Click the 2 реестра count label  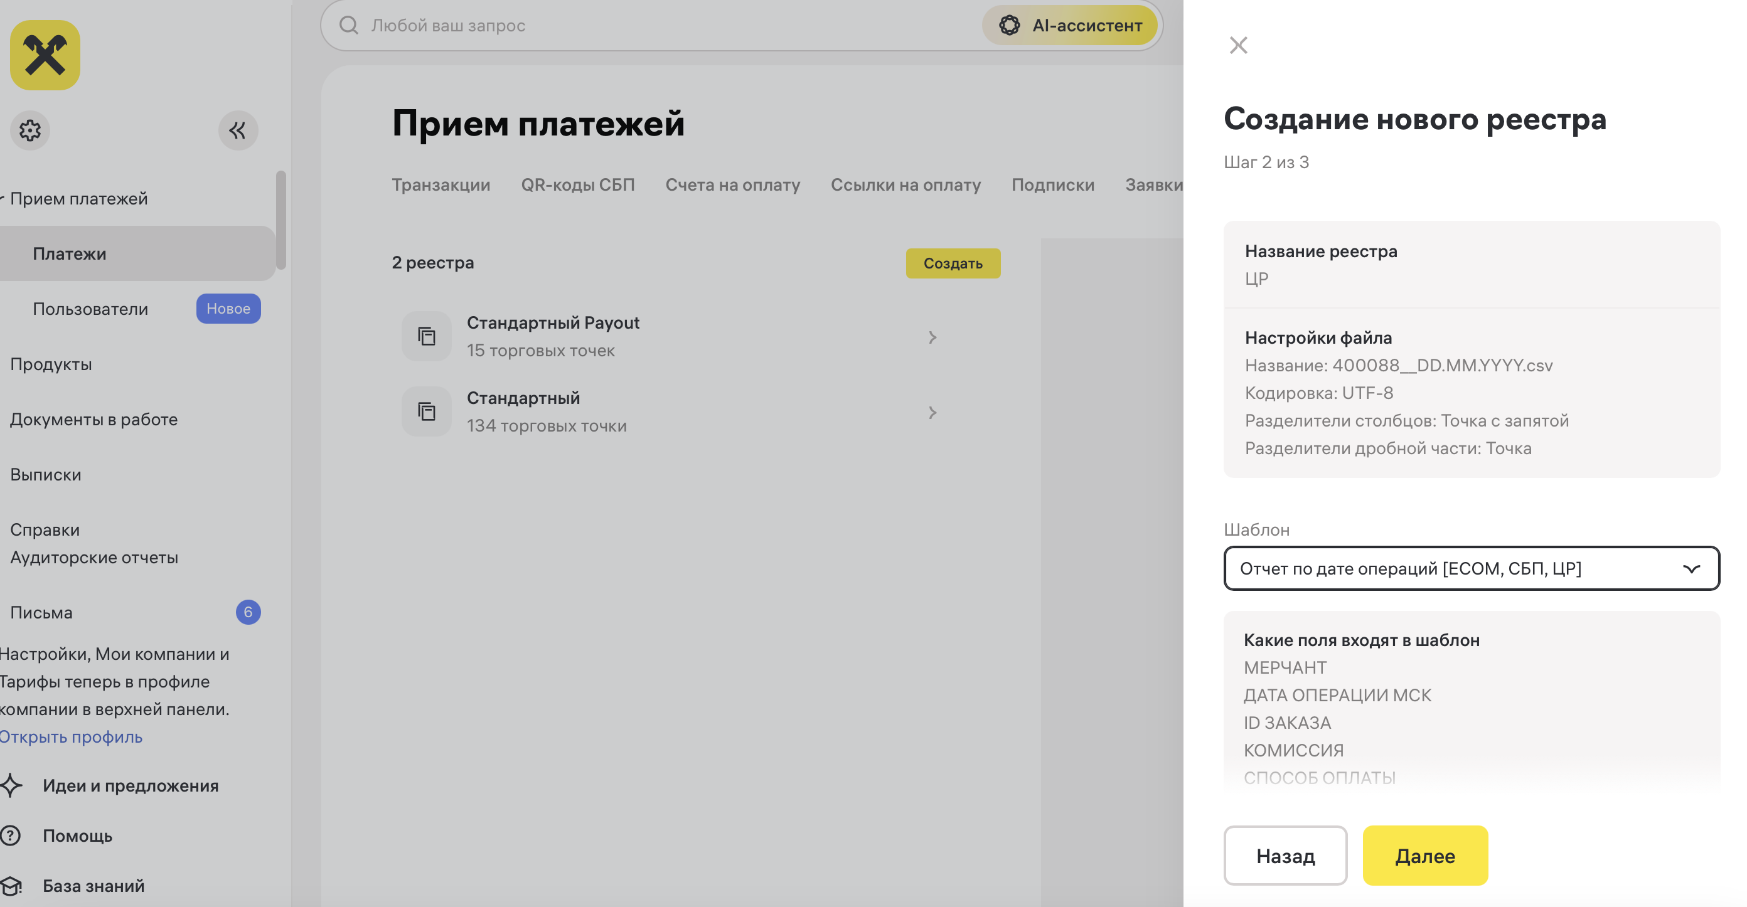point(433,262)
